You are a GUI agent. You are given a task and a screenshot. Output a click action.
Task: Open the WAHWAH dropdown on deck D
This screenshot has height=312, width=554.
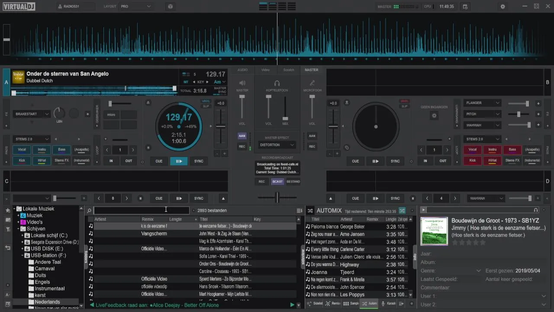pos(486,198)
